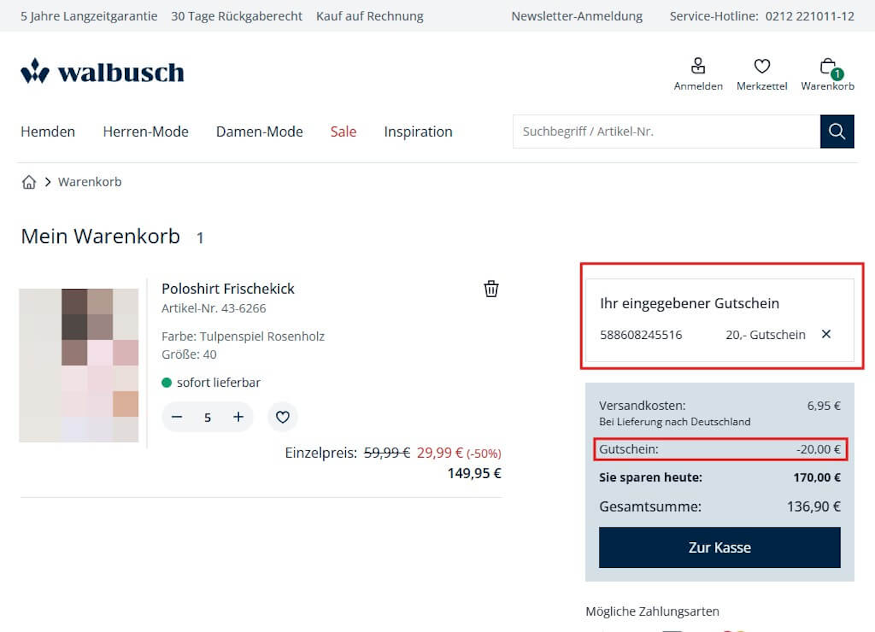Viewport: 875px width, 632px height.
Task: Proceed via Zur Kasse button
Action: (x=720, y=547)
